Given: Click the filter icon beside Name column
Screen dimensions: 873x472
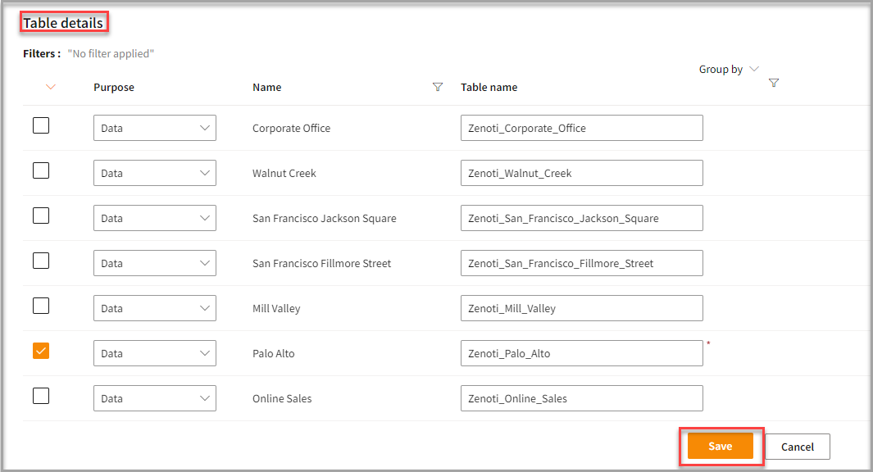Looking at the screenshot, I should point(437,87).
